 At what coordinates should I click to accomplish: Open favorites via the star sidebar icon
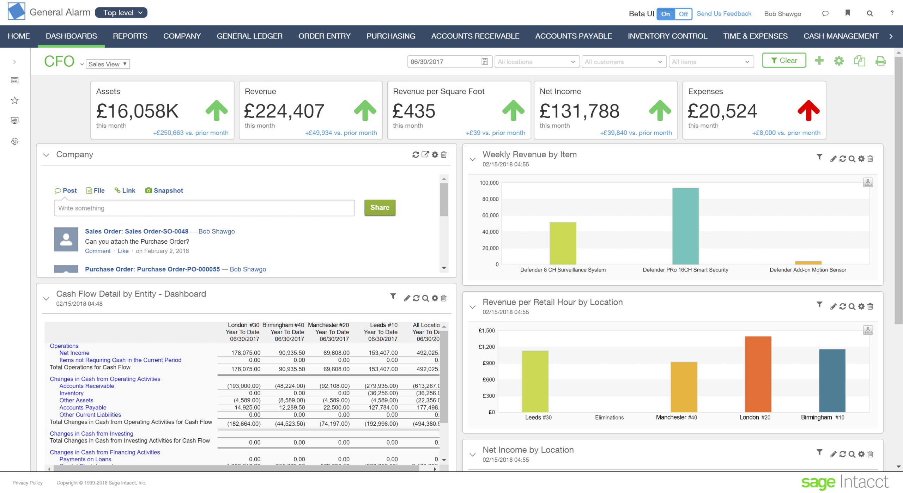(x=14, y=100)
